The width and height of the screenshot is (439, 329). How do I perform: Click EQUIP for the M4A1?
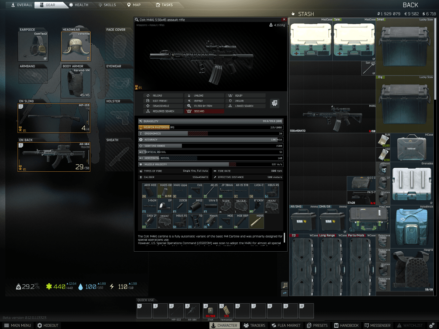tap(246, 96)
